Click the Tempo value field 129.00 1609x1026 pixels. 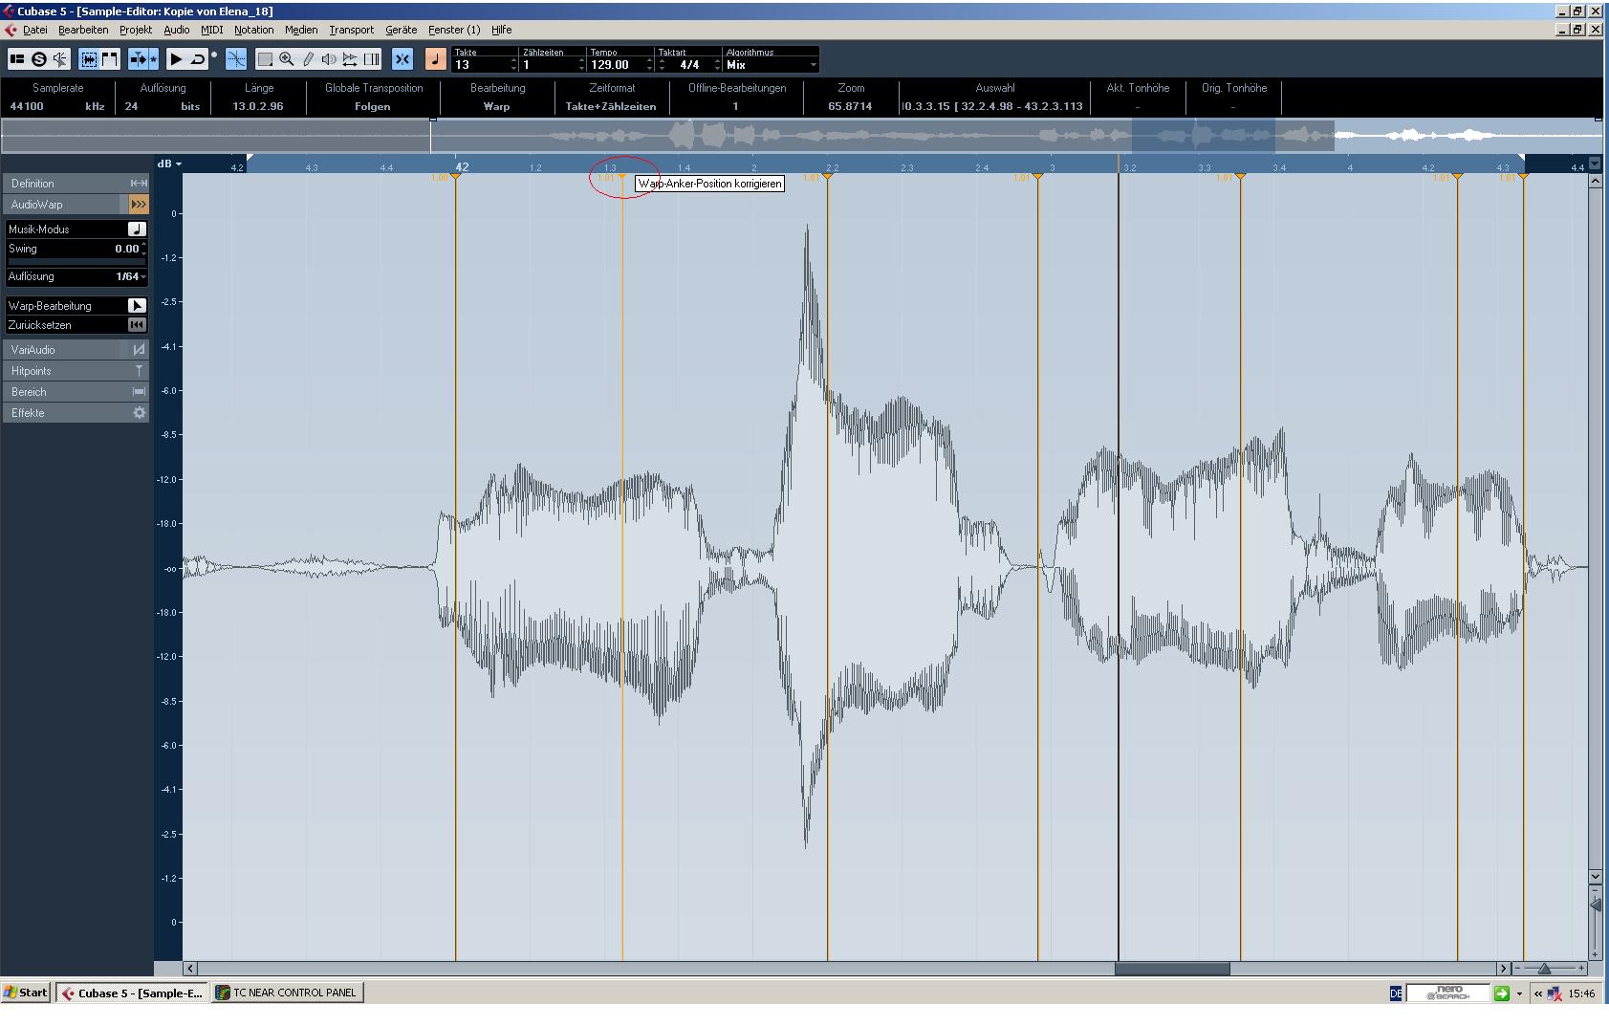point(612,65)
